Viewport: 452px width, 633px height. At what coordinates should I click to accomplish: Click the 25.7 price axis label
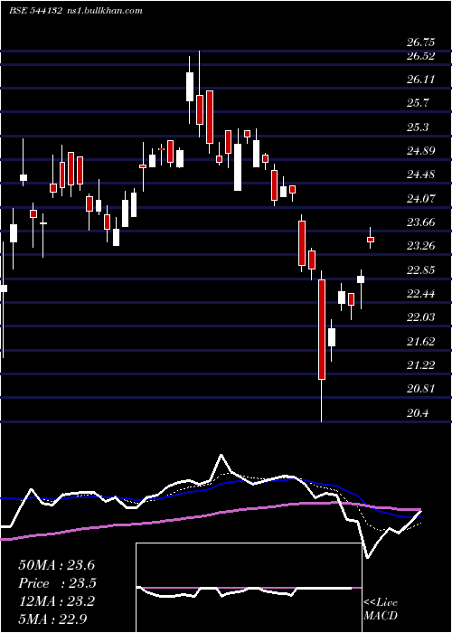pyautogui.click(x=418, y=103)
